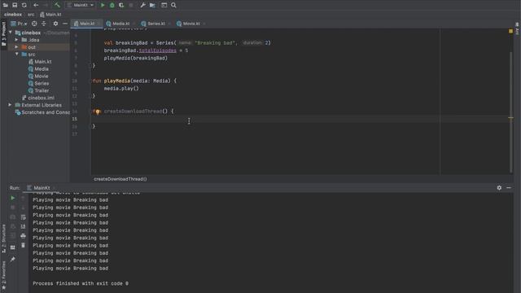The image size is (521, 293).
Task: Collapse the cinebox root project node
Action: click(11, 33)
